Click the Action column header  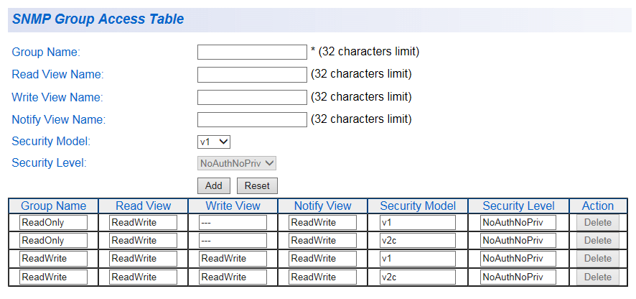coord(598,206)
